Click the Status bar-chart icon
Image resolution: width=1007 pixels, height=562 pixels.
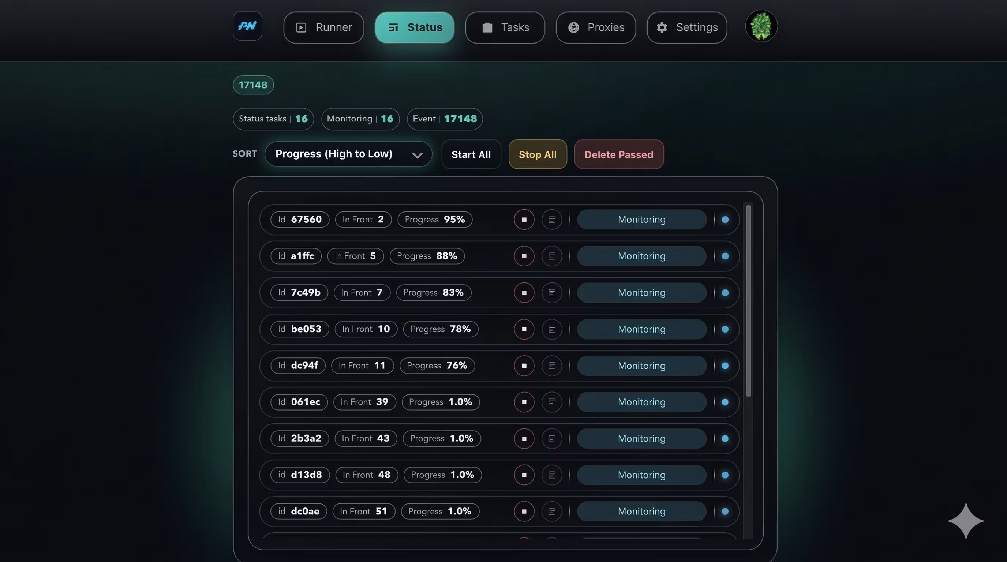click(393, 27)
